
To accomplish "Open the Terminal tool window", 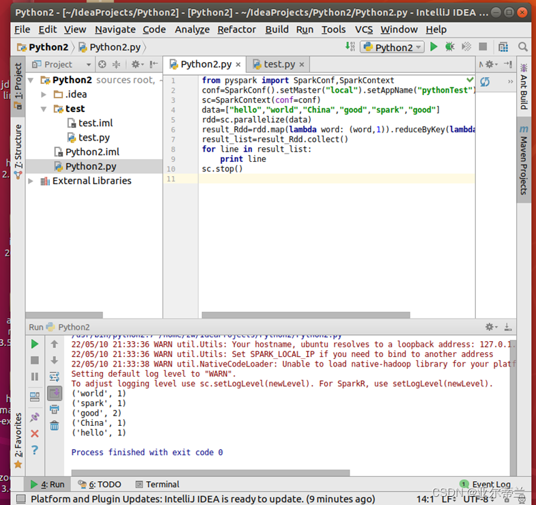I will 157,485.
